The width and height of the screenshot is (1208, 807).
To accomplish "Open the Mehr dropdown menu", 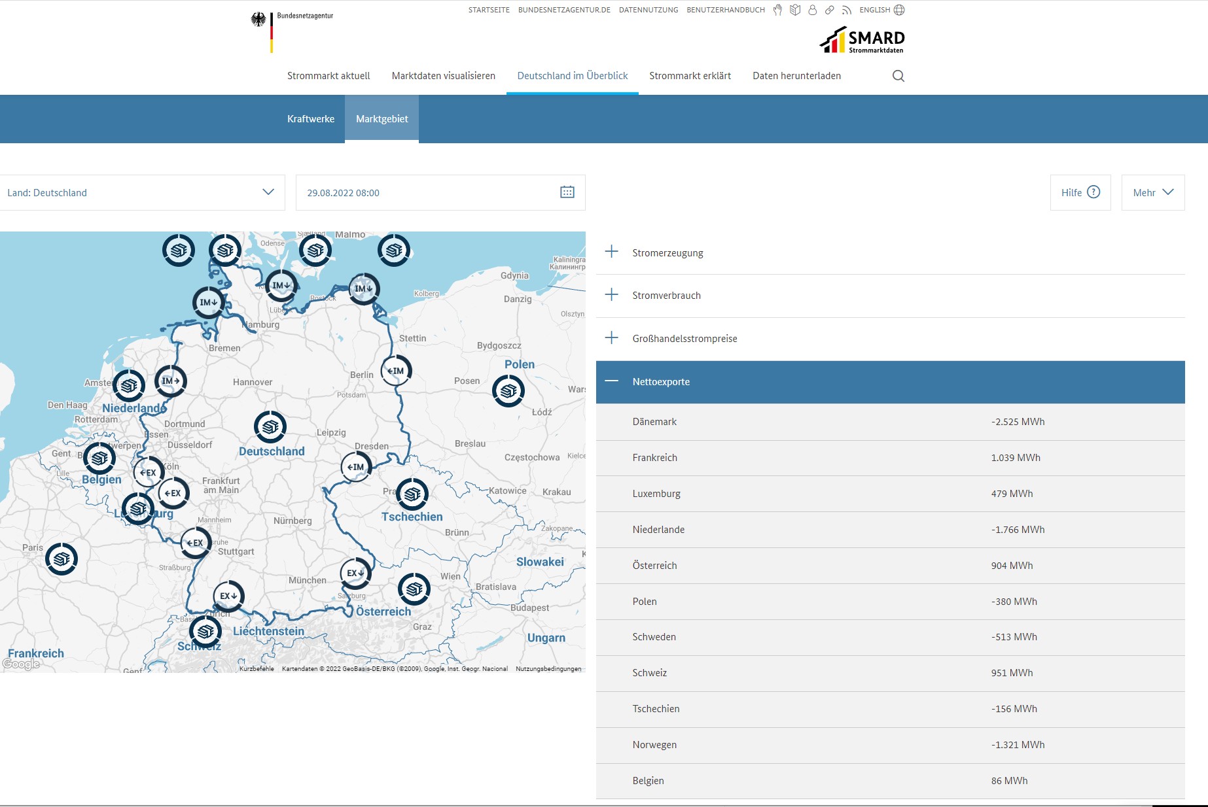I will (x=1152, y=192).
